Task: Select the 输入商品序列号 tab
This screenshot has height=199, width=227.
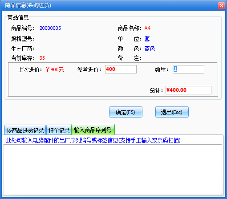Action: [93, 130]
